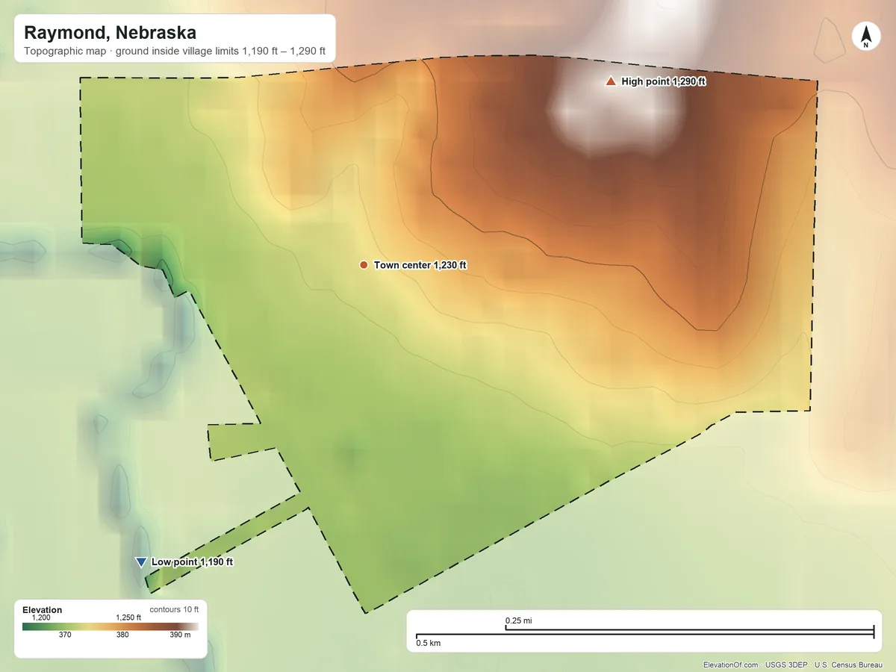Click the '1,250 ft' legend tick label
The image size is (896, 672).
click(128, 617)
